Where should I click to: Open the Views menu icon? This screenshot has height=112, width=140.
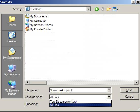115,9
